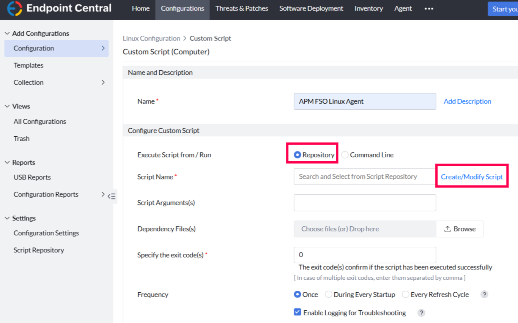
Task: Click the Script Arguments input field
Action: pyautogui.click(x=365, y=203)
